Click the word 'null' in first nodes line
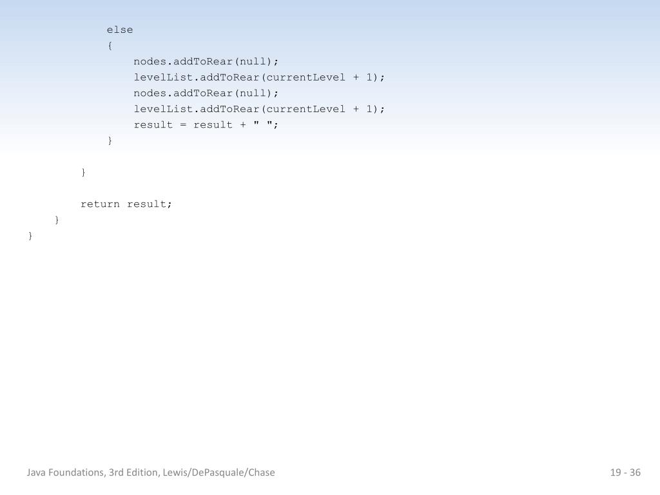The width and height of the screenshot is (660, 495). [253, 61]
